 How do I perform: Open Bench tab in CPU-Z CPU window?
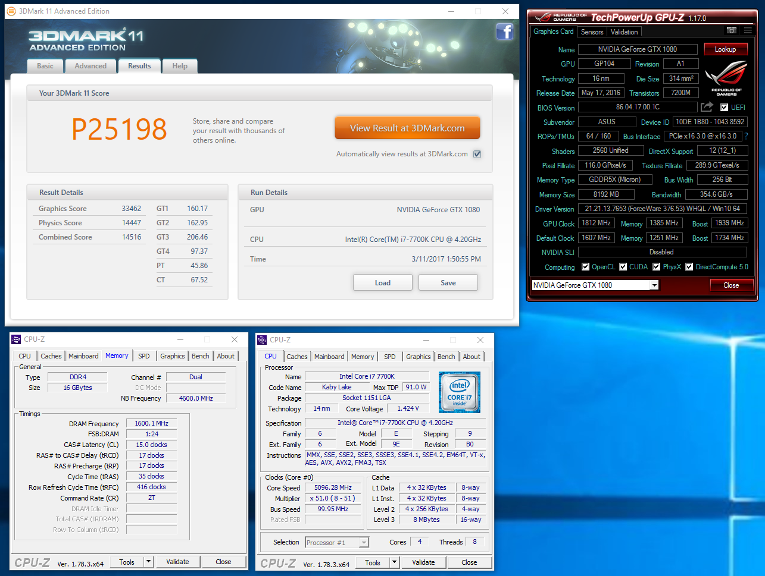446,357
